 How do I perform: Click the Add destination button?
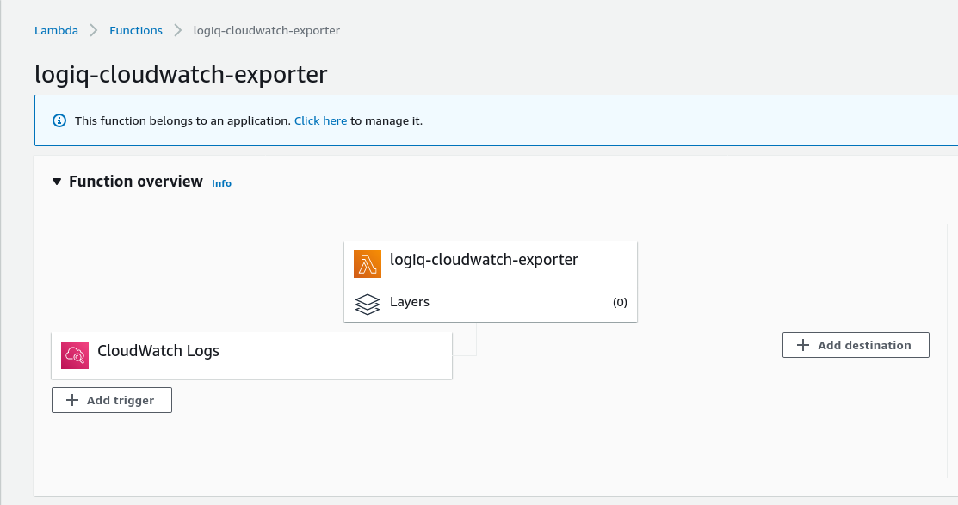[856, 345]
